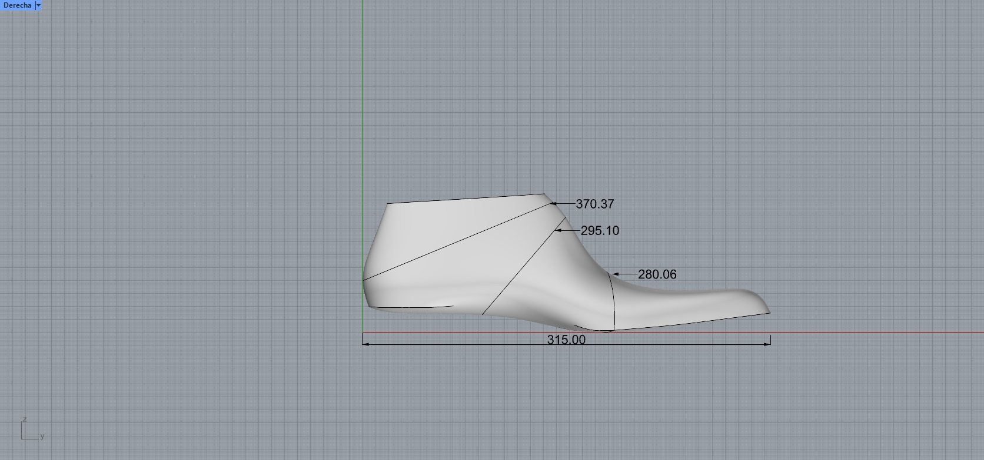Select the 370.37 dimension text
The height and width of the screenshot is (460, 984).
click(x=594, y=204)
